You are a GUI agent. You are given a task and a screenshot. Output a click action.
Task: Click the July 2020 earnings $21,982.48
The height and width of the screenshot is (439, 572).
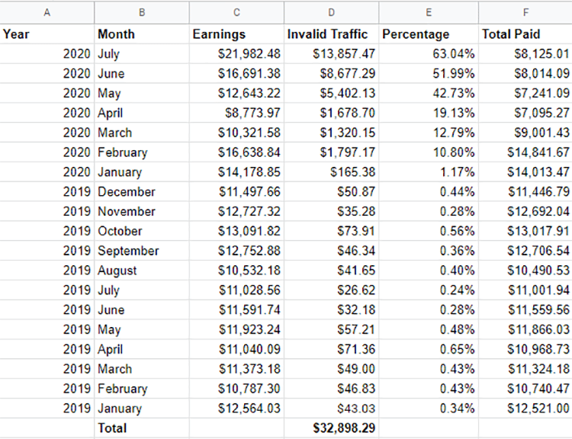tap(236, 54)
